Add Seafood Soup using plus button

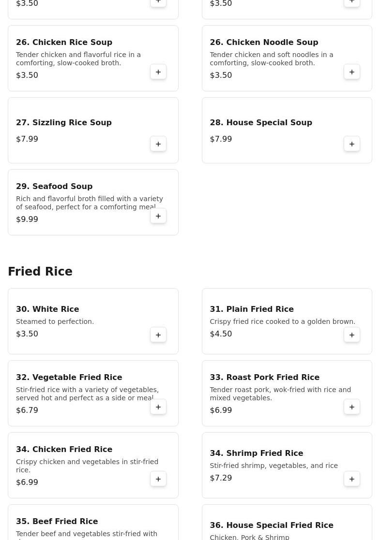pyautogui.click(x=158, y=216)
